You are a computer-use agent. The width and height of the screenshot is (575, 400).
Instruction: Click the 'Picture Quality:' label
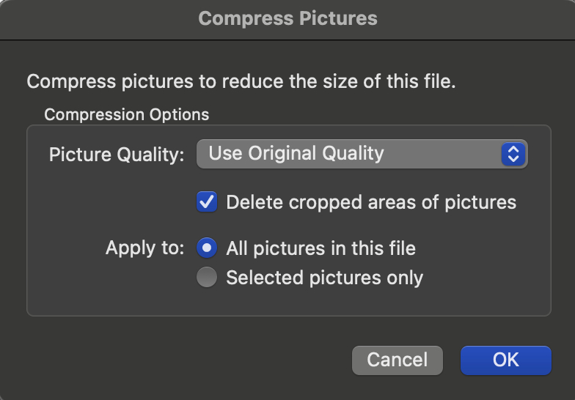116,155
